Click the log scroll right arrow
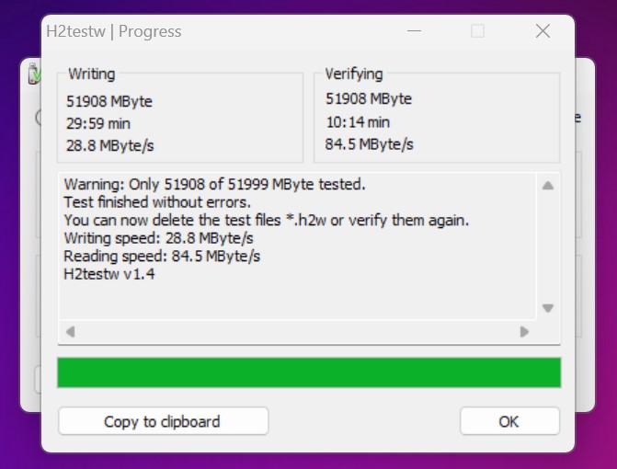The image size is (617, 469). click(524, 332)
